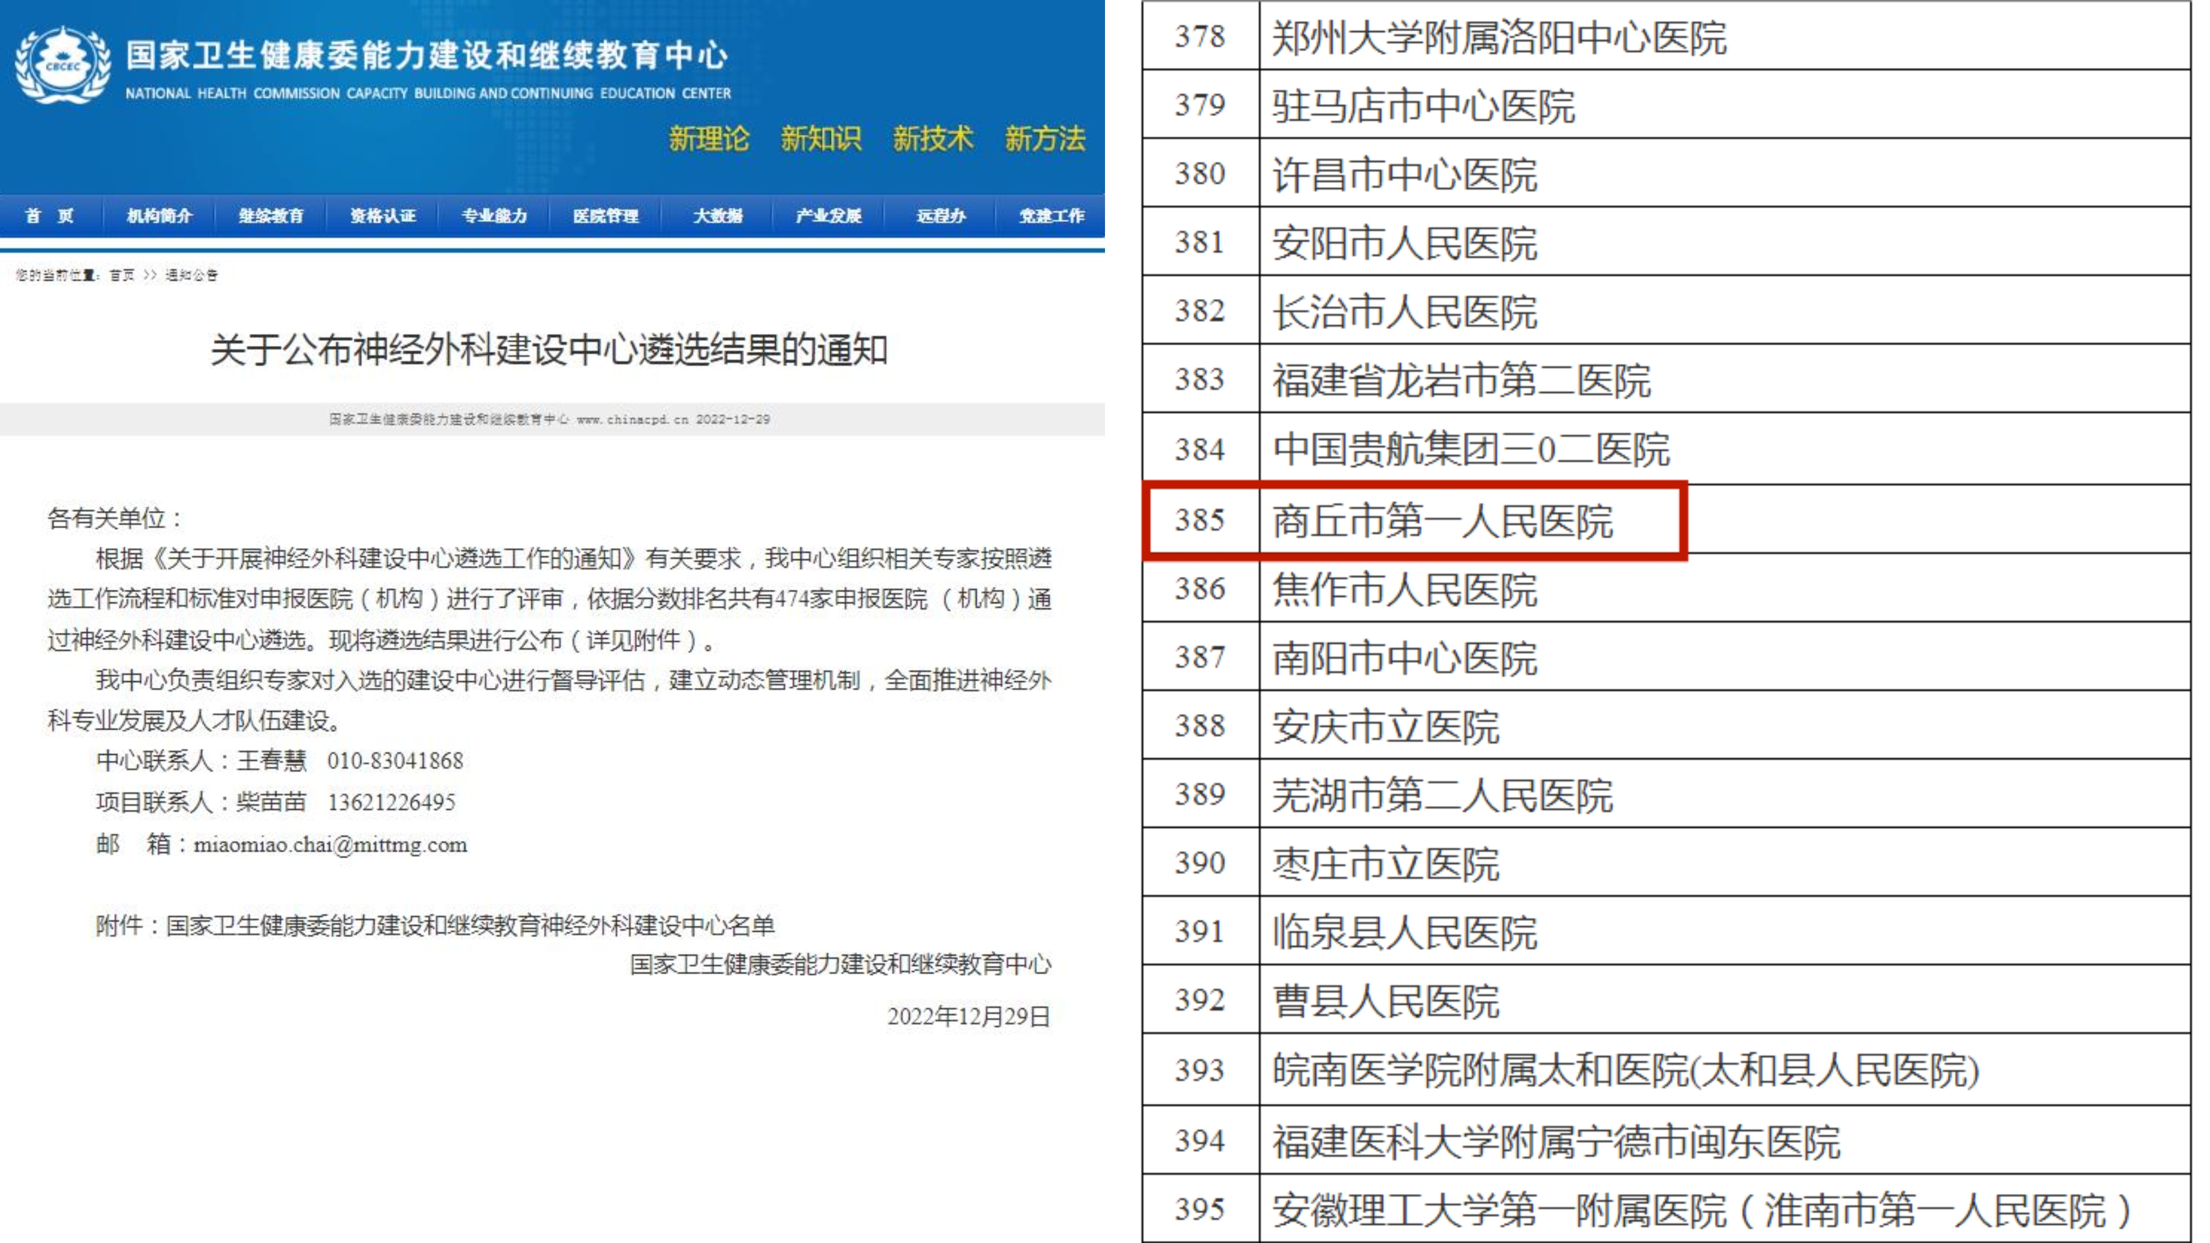Click table row 郑州大学附属洛阳中心医院
This screenshot has height=1243, width=2210.
click(1666, 36)
